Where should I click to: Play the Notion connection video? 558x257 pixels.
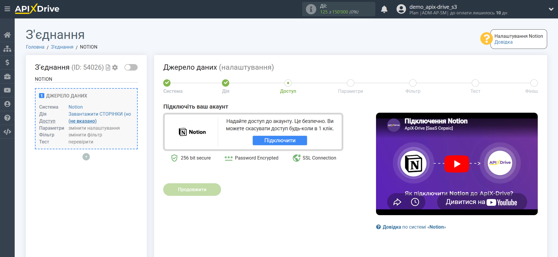[456, 164]
